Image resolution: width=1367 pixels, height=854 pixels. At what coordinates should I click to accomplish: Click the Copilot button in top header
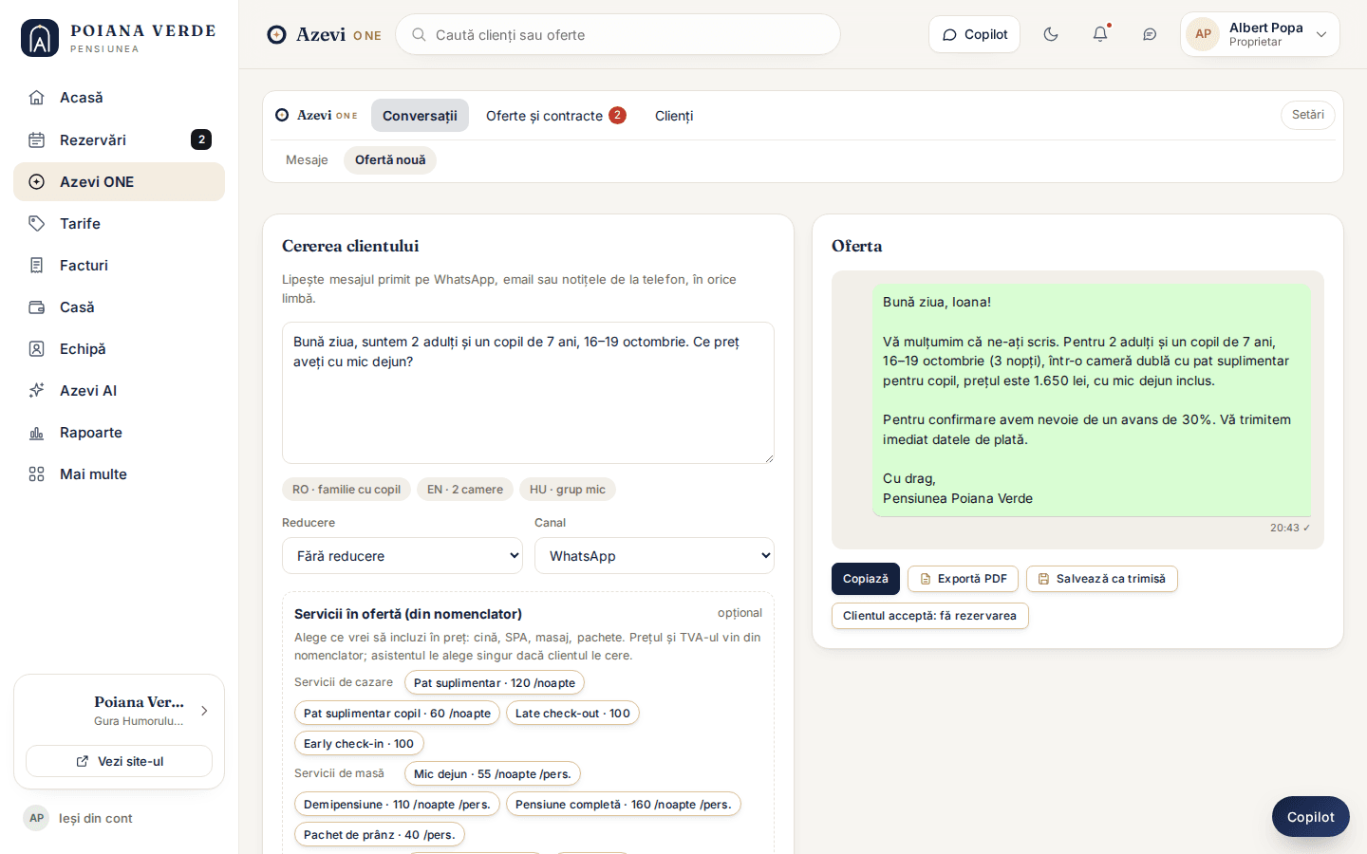974,34
